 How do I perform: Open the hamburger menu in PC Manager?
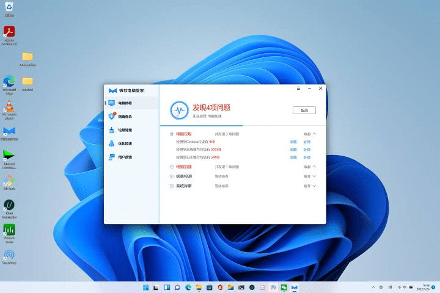(298, 89)
